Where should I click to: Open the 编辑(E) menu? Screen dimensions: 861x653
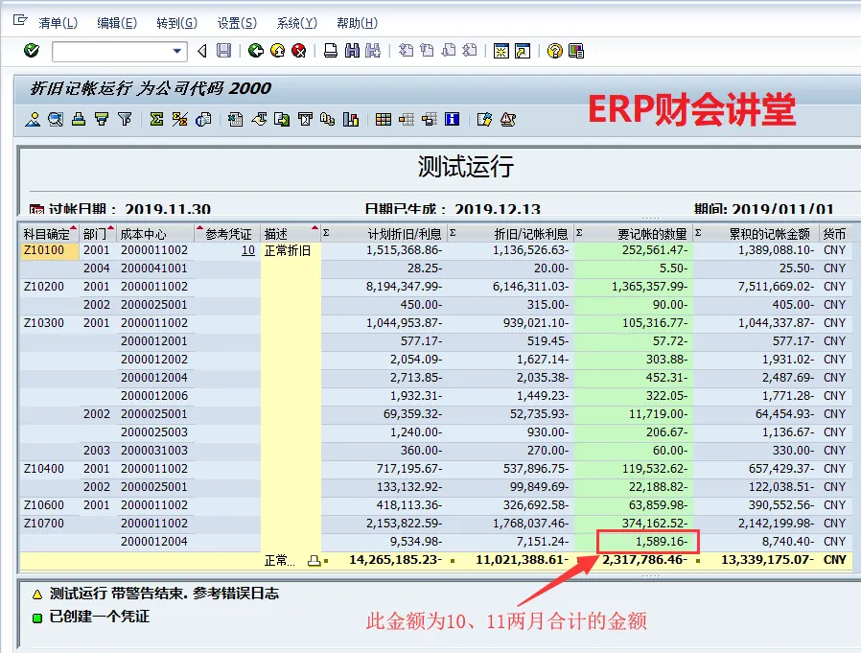117,23
